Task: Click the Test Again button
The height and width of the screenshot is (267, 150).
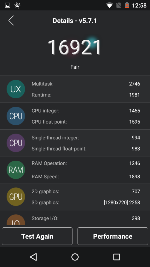Action: tap(37, 236)
